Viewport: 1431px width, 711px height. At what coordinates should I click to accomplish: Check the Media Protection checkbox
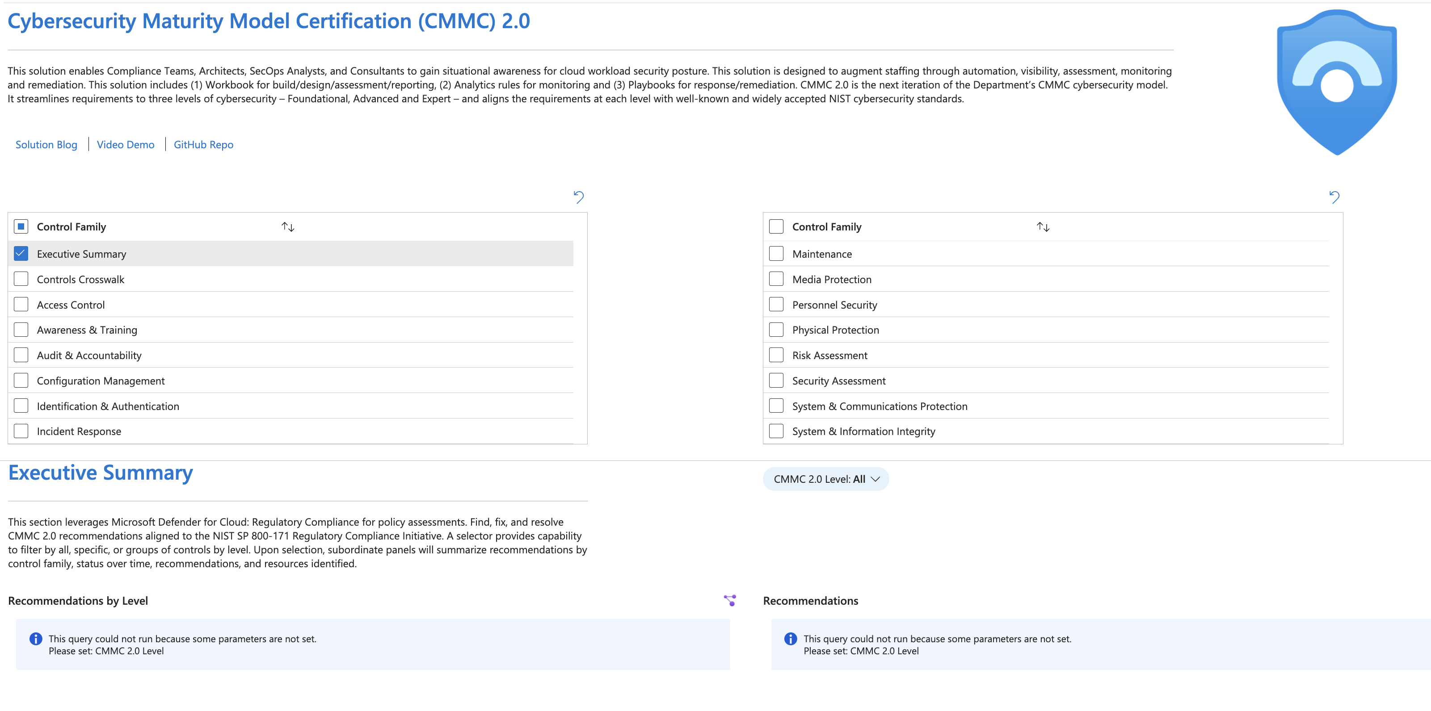777,279
